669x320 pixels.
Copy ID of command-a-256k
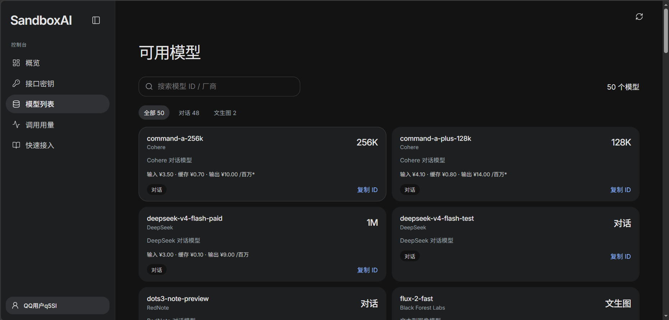click(x=367, y=190)
